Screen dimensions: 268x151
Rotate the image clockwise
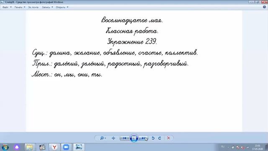click(160, 138)
